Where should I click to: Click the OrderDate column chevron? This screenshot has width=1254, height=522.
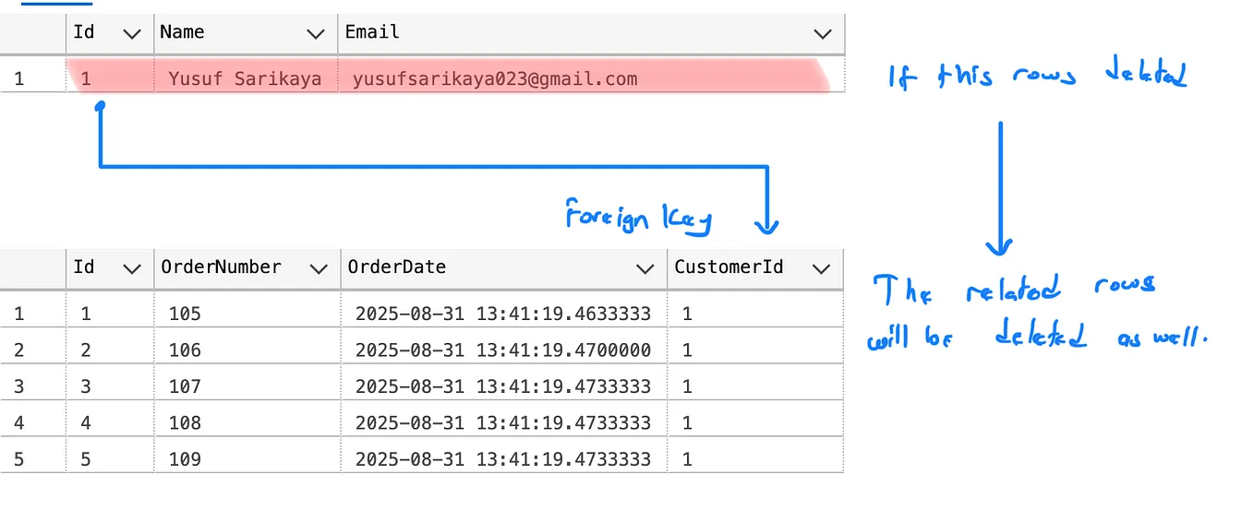pos(645,269)
